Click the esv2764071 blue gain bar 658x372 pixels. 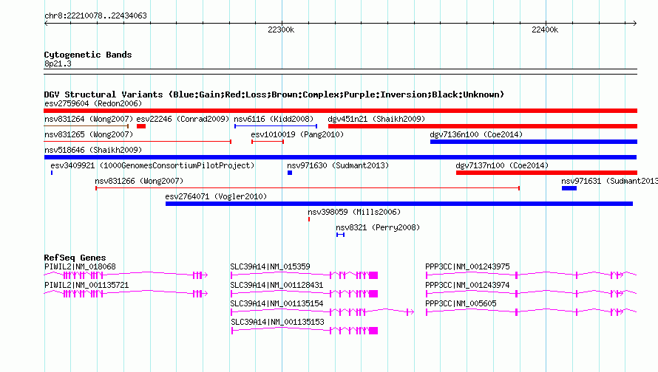[x=399, y=204]
